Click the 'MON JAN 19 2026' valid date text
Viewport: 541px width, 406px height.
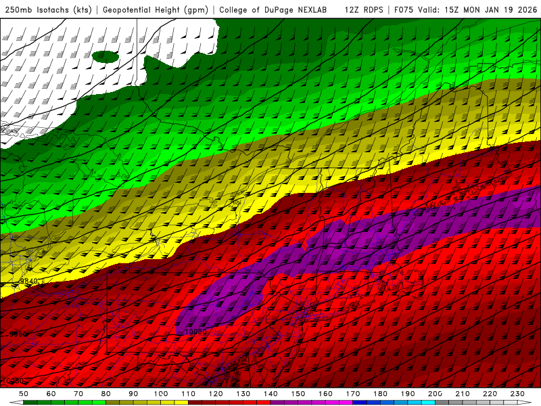tap(500, 10)
